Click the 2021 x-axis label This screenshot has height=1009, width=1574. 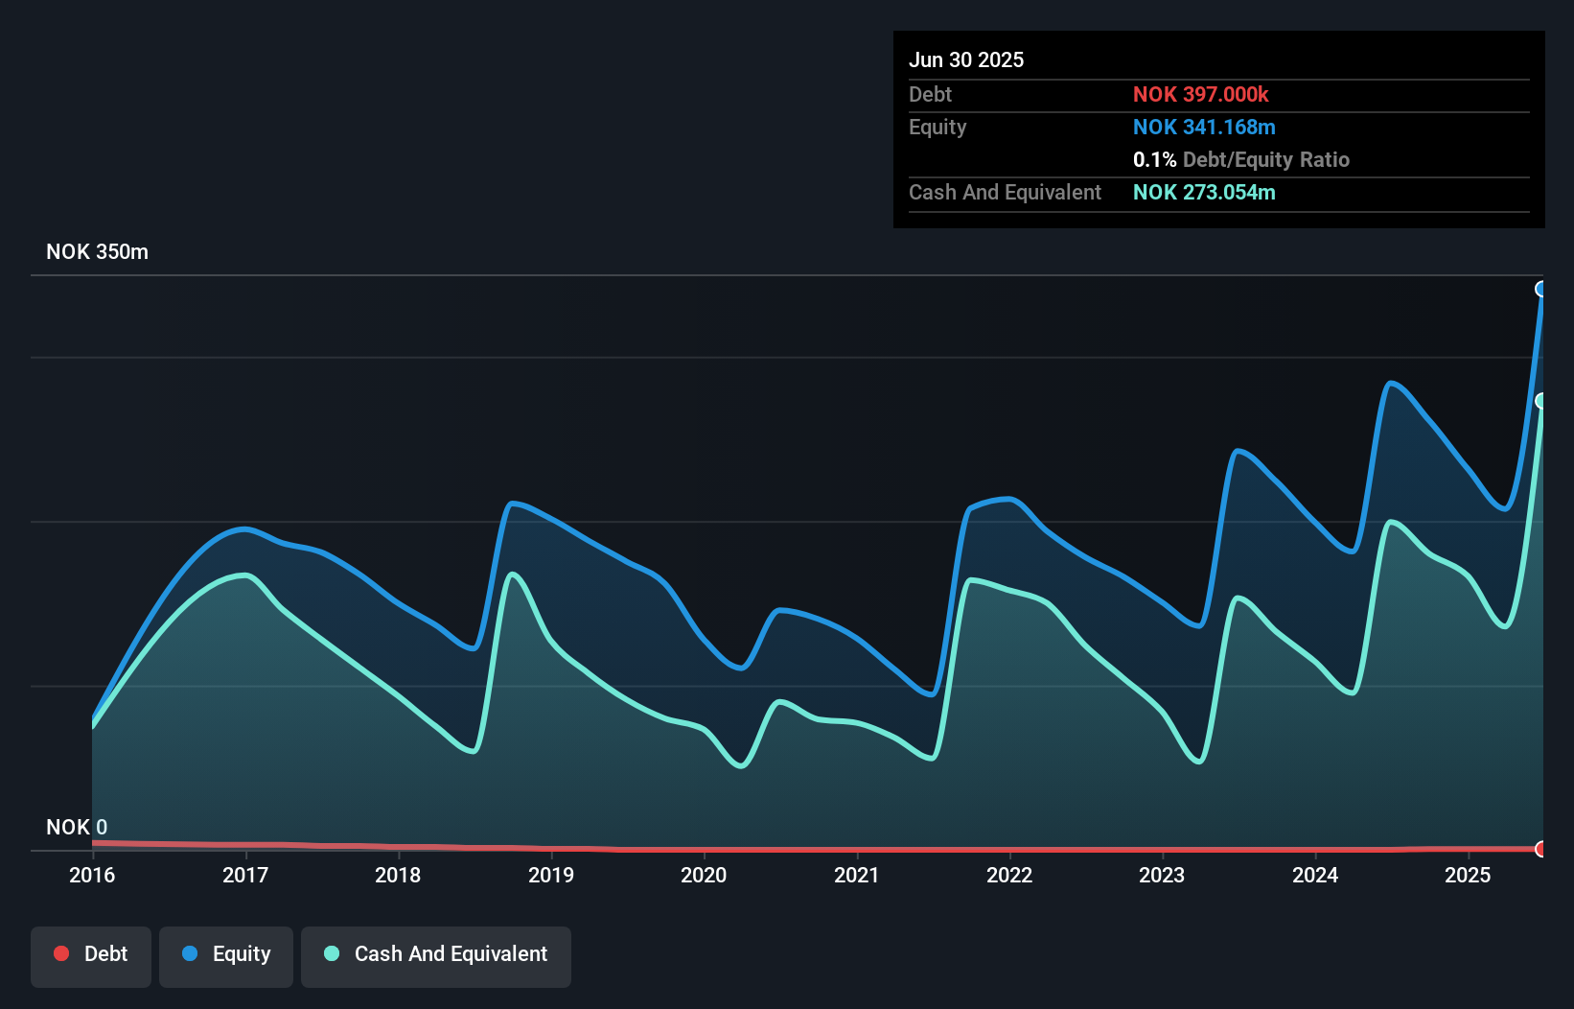pyautogui.click(x=857, y=875)
